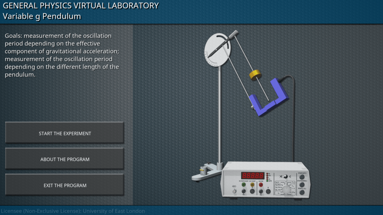Click START THE EXPERIMENT button

[65, 133]
